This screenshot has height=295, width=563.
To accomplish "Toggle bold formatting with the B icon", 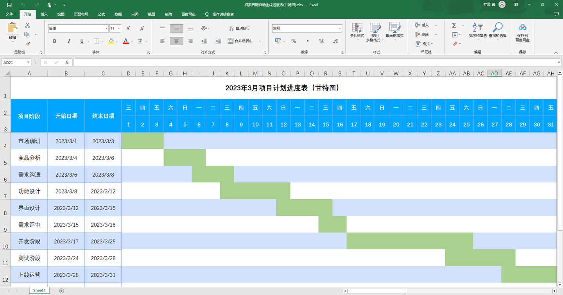I will pos(54,41).
